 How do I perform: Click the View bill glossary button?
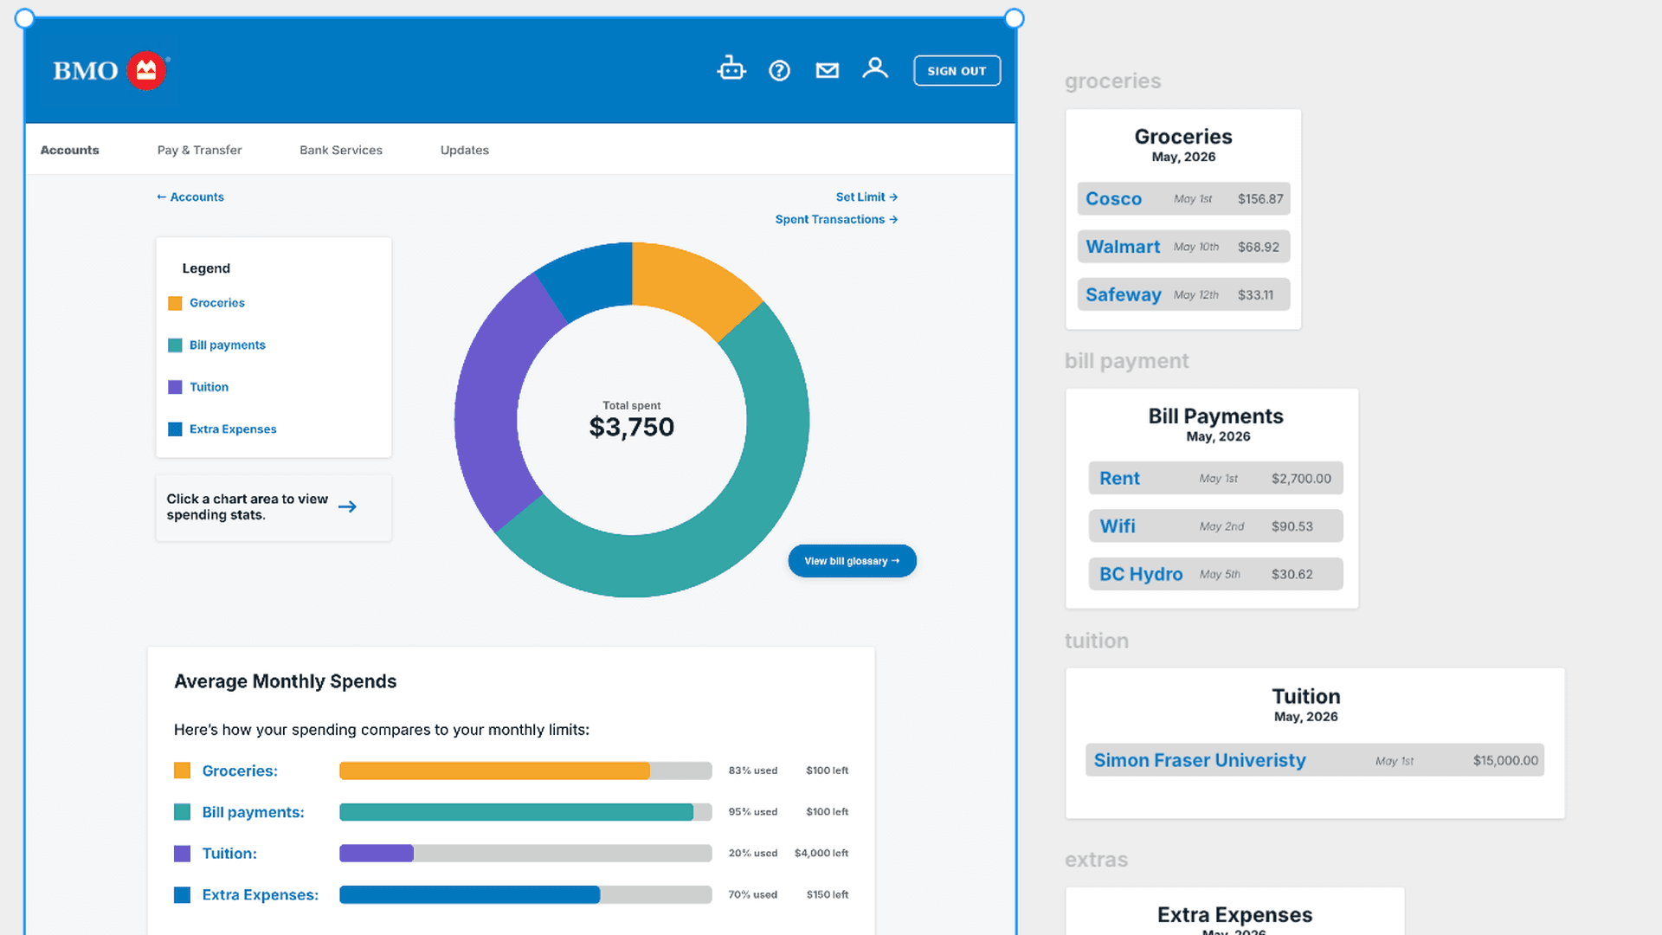tap(852, 561)
